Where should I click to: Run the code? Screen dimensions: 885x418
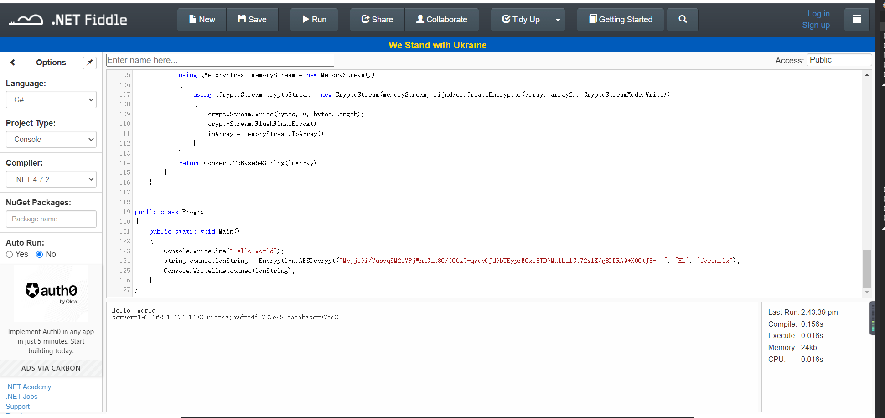click(314, 20)
